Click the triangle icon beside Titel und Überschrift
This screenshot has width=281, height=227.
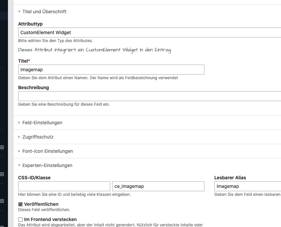[x=20, y=12]
